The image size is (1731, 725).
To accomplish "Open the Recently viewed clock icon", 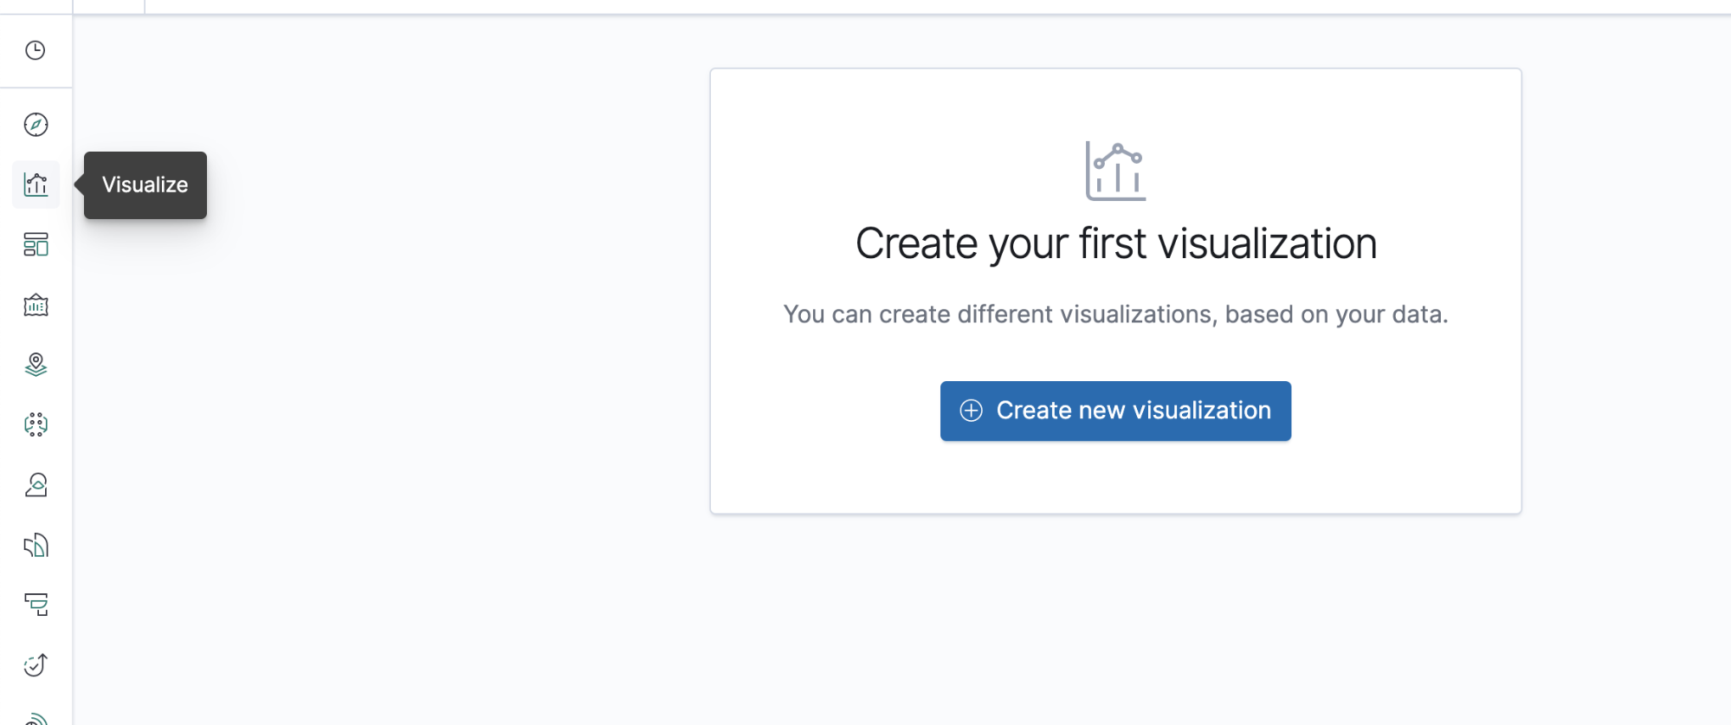I will [36, 50].
